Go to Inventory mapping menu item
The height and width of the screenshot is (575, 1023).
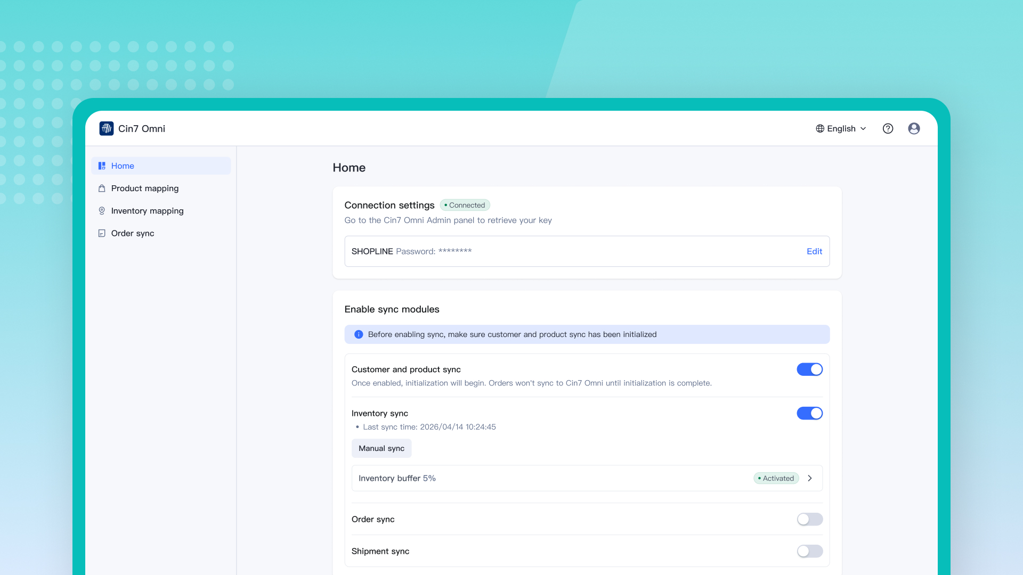coord(147,211)
